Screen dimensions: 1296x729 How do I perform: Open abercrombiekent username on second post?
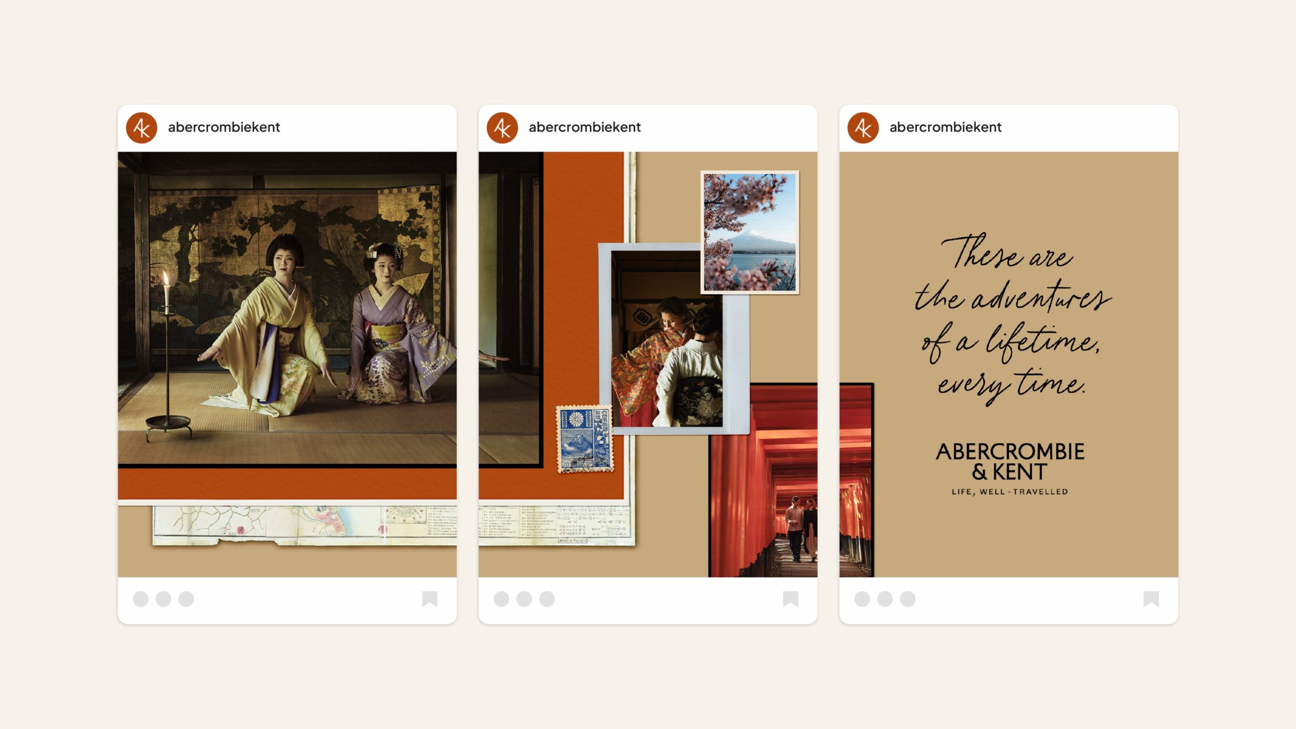click(584, 127)
